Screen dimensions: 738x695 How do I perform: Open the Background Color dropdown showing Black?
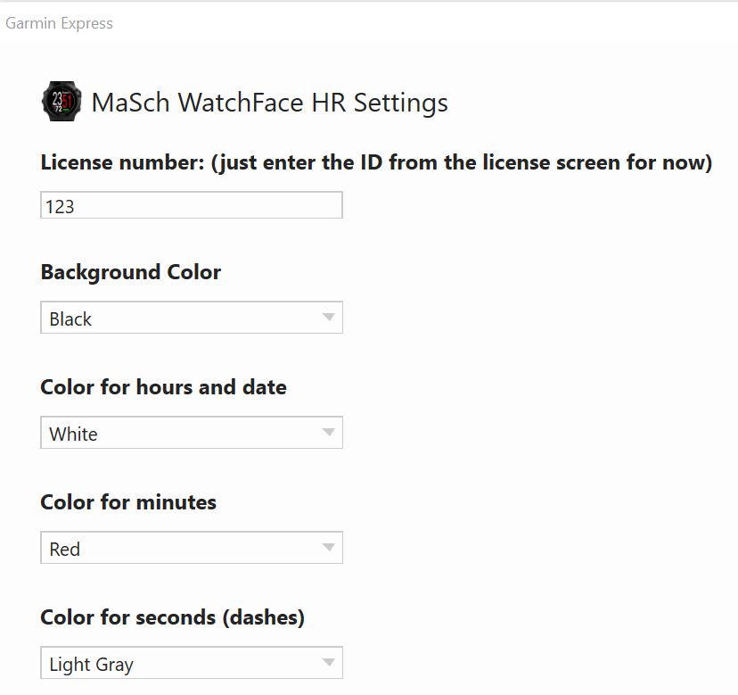pyautogui.click(x=192, y=318)
